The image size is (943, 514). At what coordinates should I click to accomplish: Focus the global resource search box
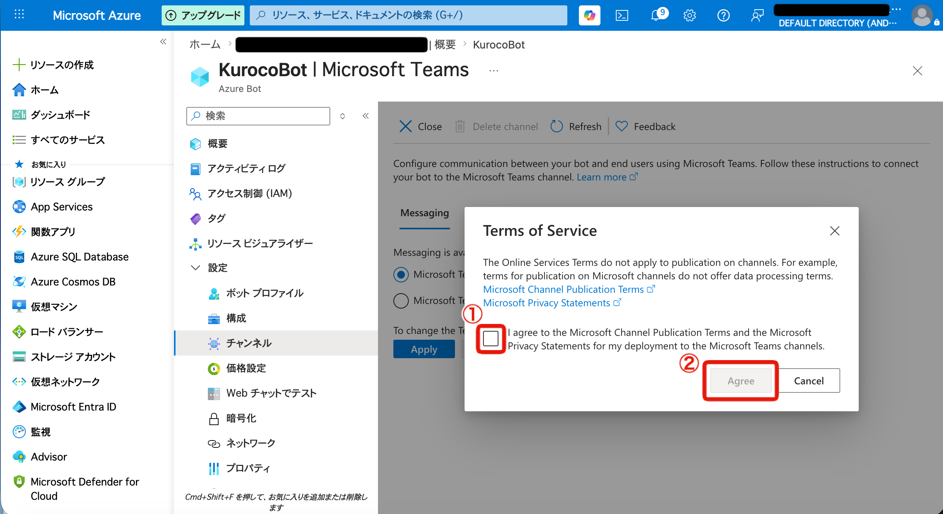point(408,15)
